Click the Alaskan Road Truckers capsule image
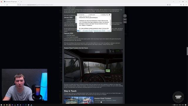 pos(79,100)
